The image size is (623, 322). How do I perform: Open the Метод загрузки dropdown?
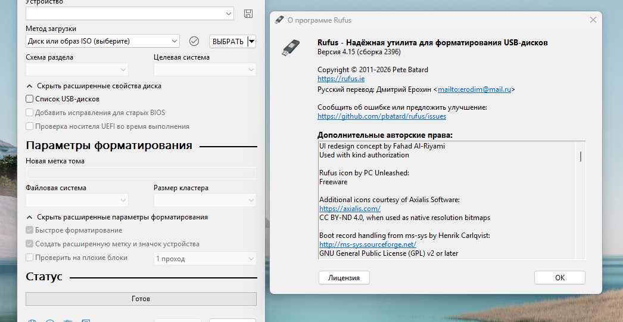(102, 41)
